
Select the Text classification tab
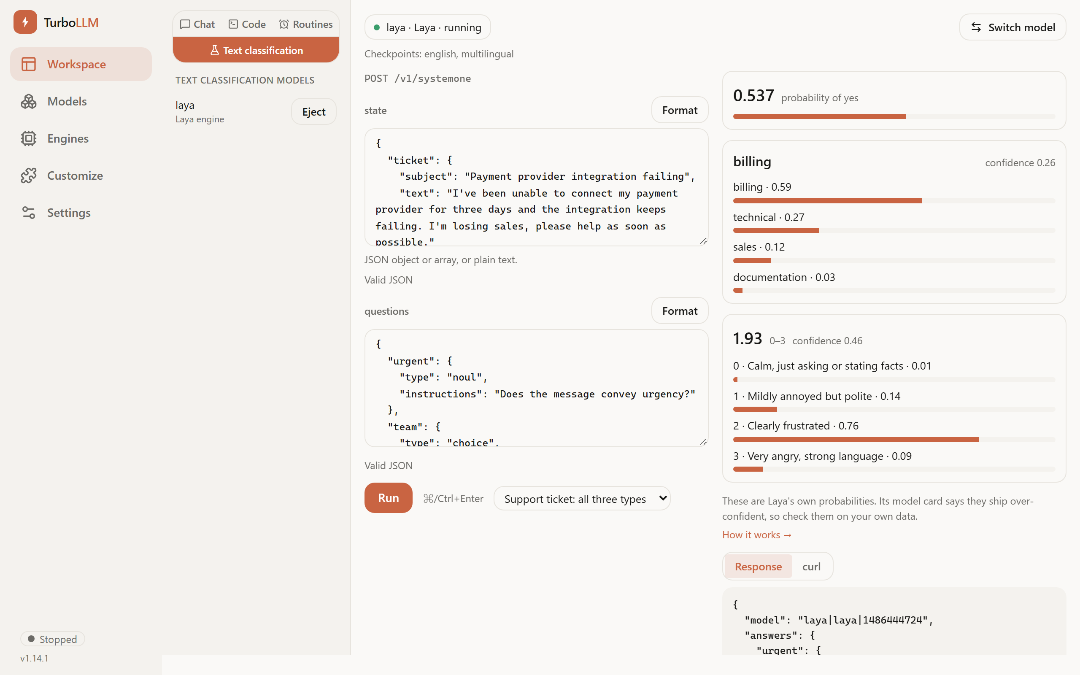(x=256, y=51)
